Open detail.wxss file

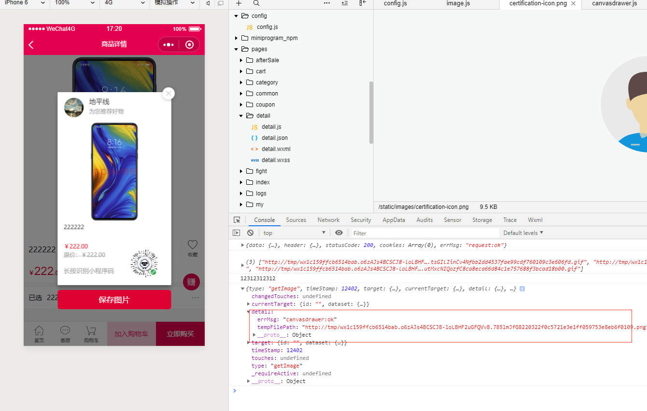pyautogui.click(x=276, y=160)
